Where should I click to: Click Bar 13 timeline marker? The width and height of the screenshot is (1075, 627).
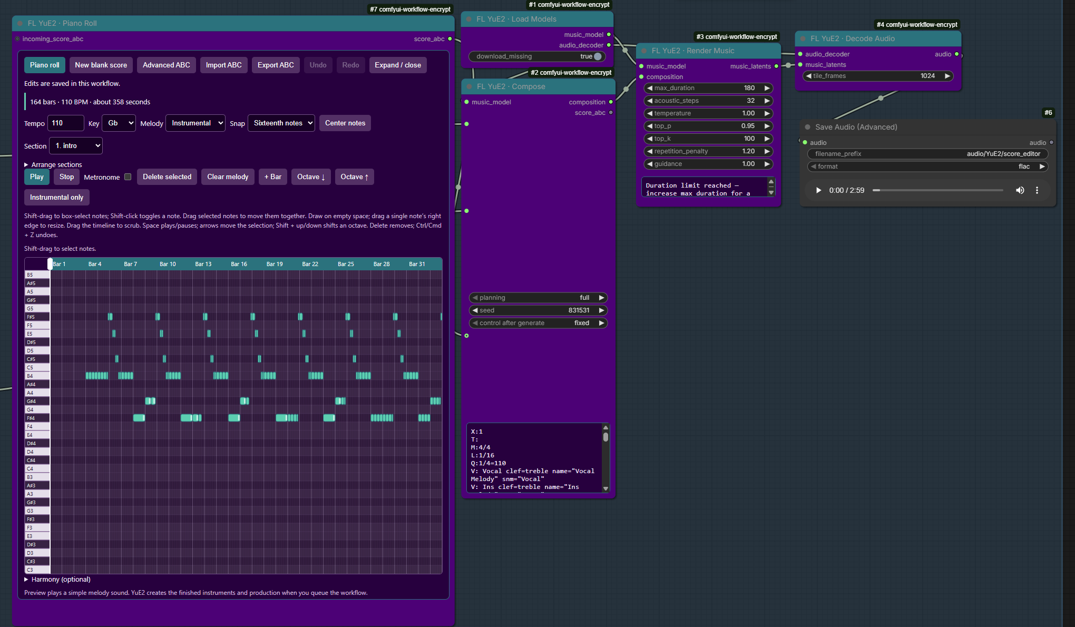point(203,264)
